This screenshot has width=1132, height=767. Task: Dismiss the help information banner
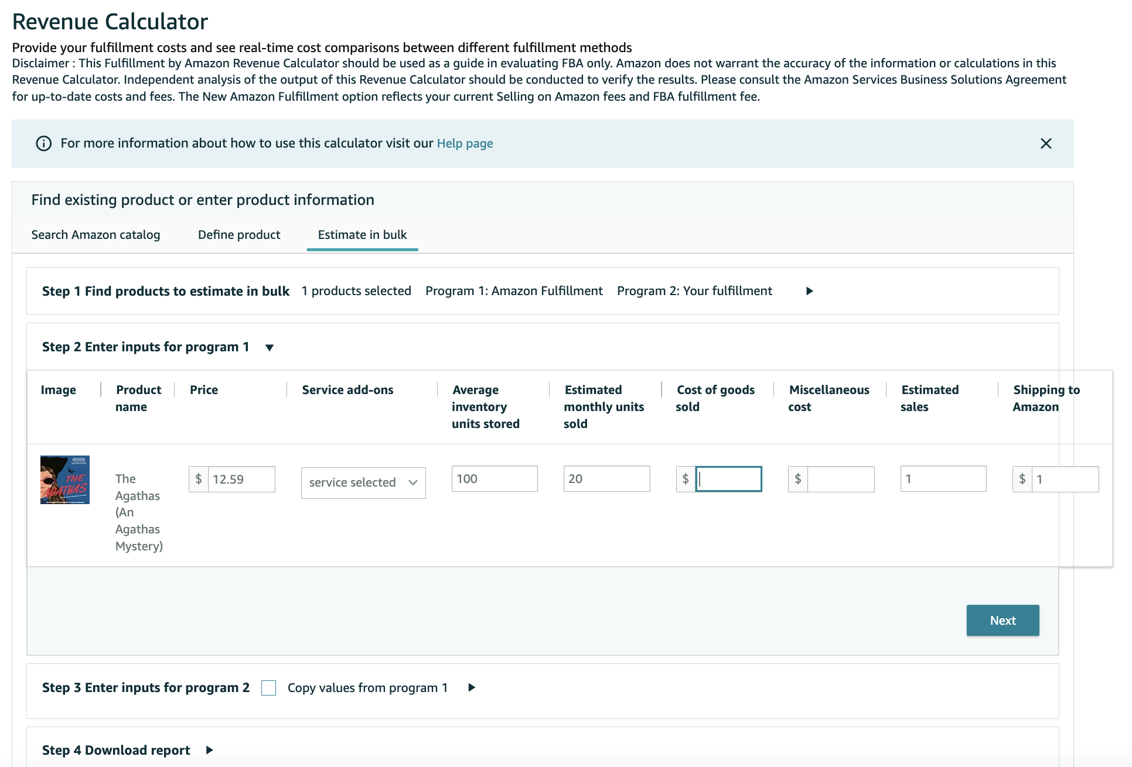1046,143
